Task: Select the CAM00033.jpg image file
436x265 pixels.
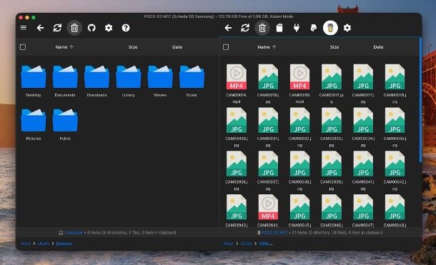Action: tap(332, 127)
